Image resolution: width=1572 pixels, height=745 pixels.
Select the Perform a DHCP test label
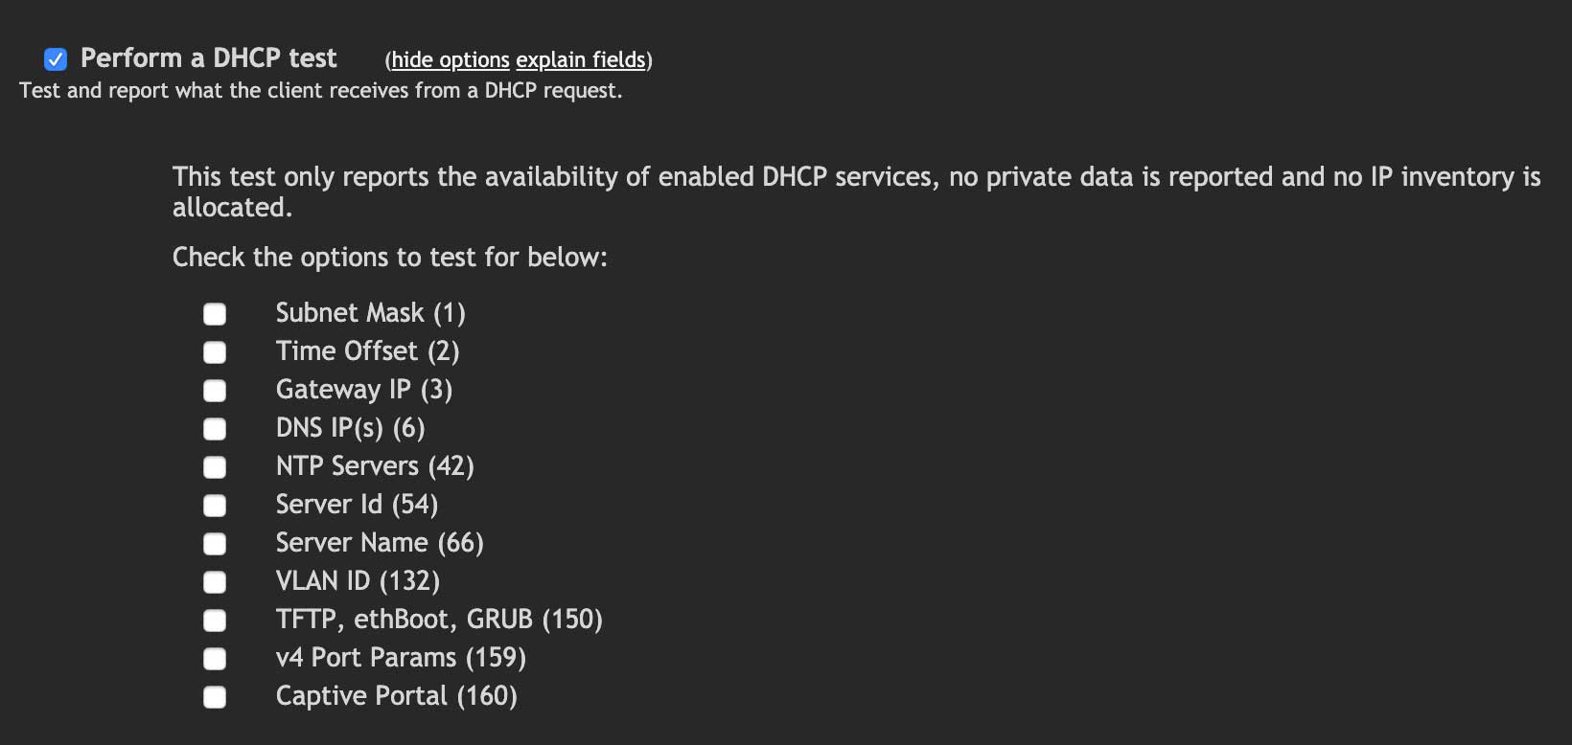(208, 57)
